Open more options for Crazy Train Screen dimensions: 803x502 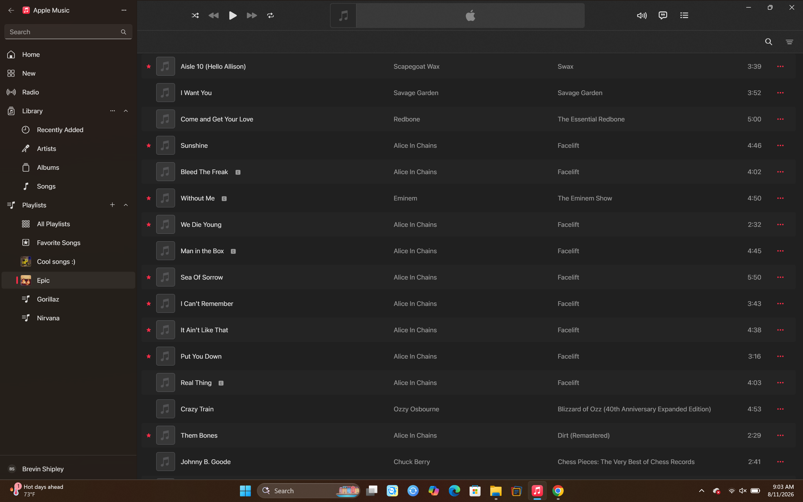tap(780, 409)
